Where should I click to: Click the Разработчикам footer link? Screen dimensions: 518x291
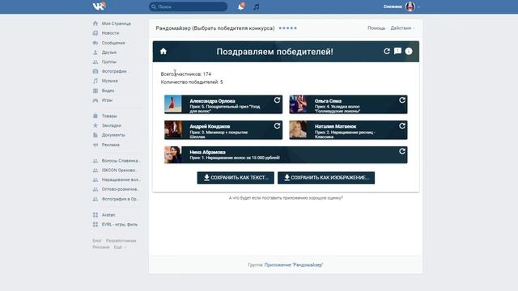pos(121,241)
